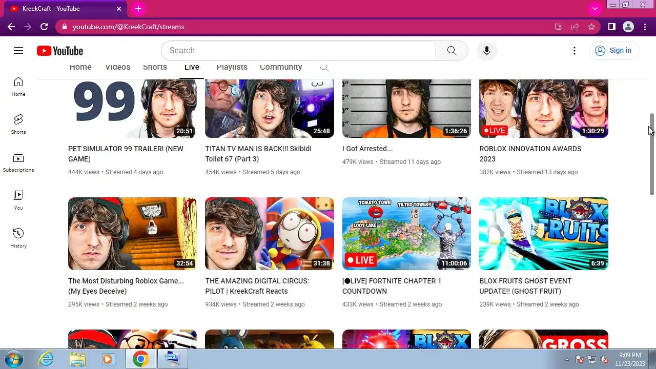656x369 pixels.
Task: Open the Chrome three-dot menu
Action: click(x=645, y=27)
